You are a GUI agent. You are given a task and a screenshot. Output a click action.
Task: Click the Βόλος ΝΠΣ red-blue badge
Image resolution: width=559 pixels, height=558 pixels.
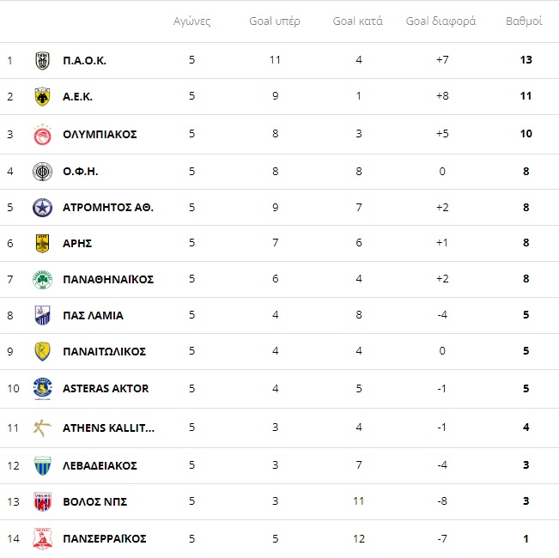[x=42, y=501]
